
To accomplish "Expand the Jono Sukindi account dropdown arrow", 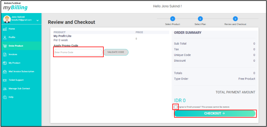I will click(x=37, y=20).
